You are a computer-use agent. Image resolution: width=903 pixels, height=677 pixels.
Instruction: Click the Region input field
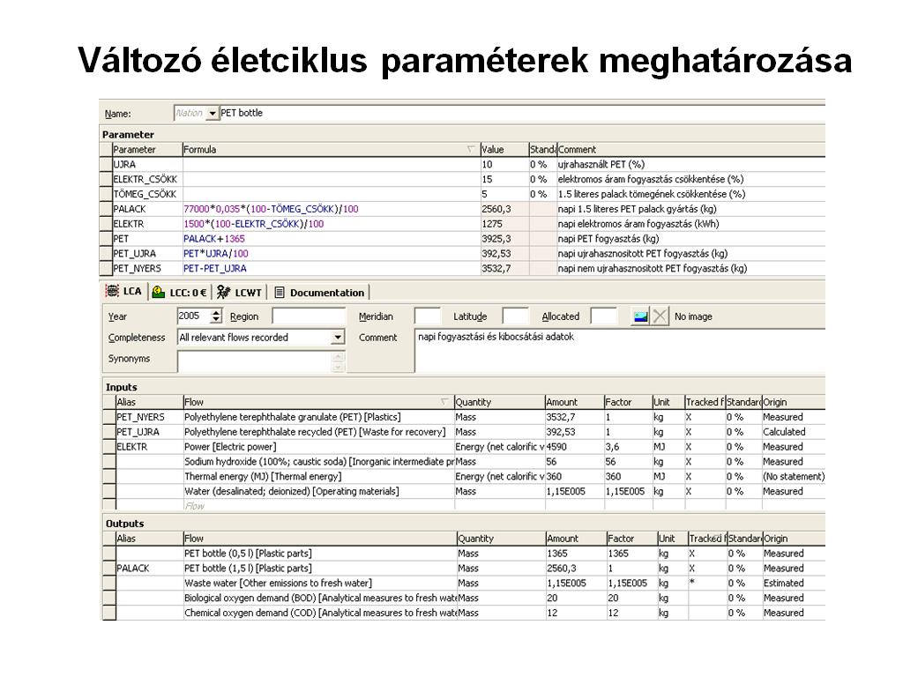[x=308, y=316]
